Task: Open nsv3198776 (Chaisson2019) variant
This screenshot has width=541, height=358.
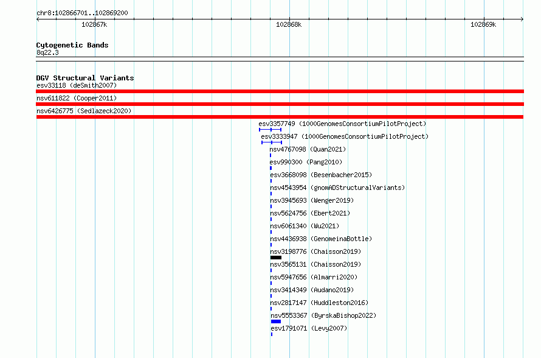Action: [315, 251]
